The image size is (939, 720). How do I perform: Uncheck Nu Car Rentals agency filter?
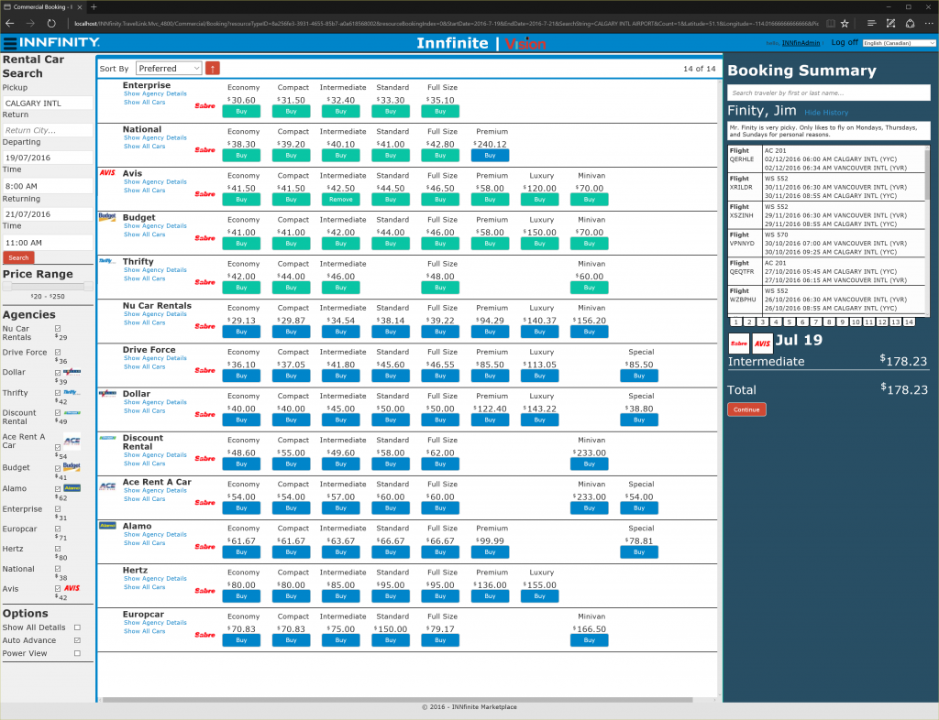click(58, 328)
